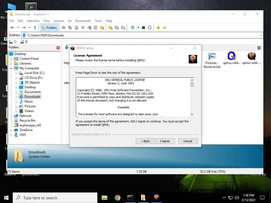The image size is (271, 203).
Task: Expand the Network tree node
Action: [x=11, y=116]
